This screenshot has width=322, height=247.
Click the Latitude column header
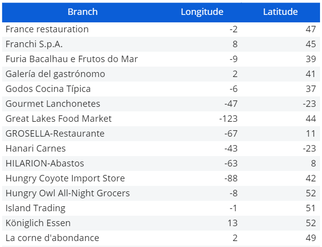[x=280, y=12]
